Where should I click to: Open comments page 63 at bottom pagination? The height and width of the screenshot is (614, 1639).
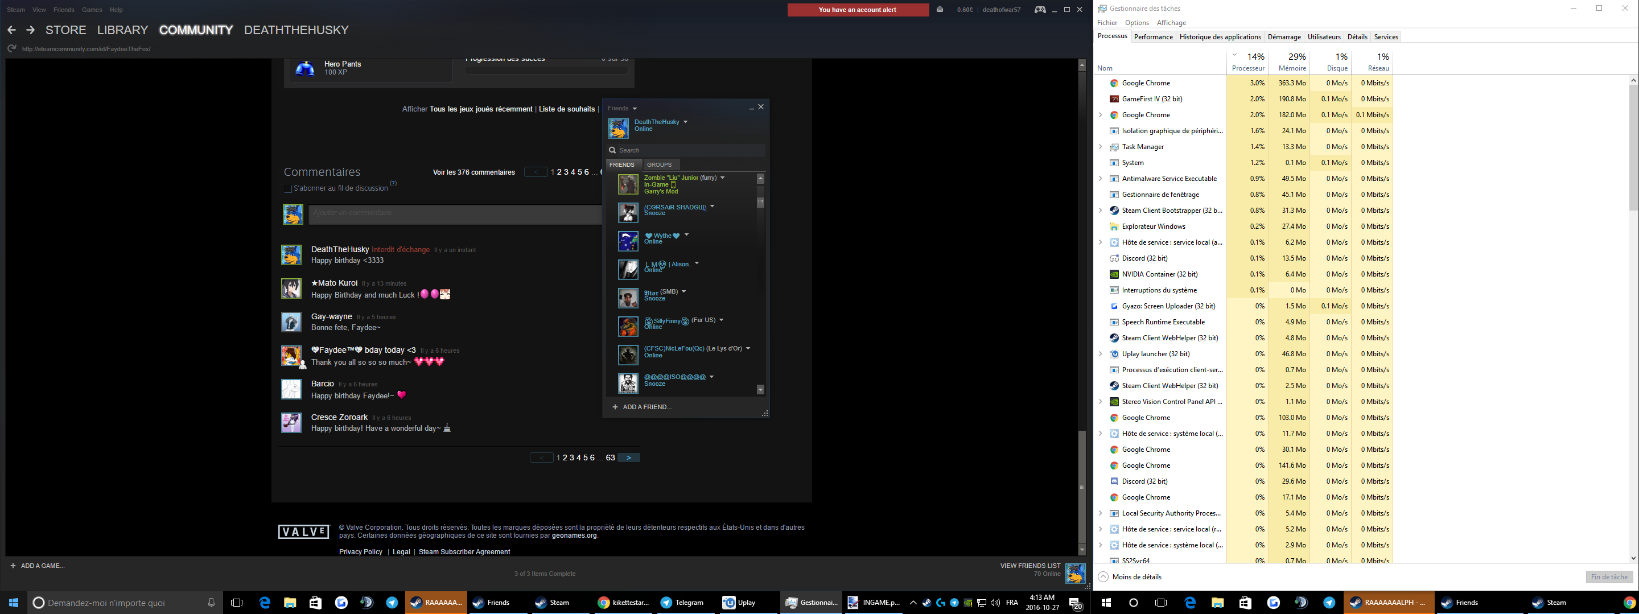pyautogui.click(x=610, y=458)
